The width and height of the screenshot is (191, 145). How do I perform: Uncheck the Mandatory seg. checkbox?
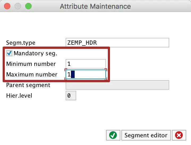point(9,53)
